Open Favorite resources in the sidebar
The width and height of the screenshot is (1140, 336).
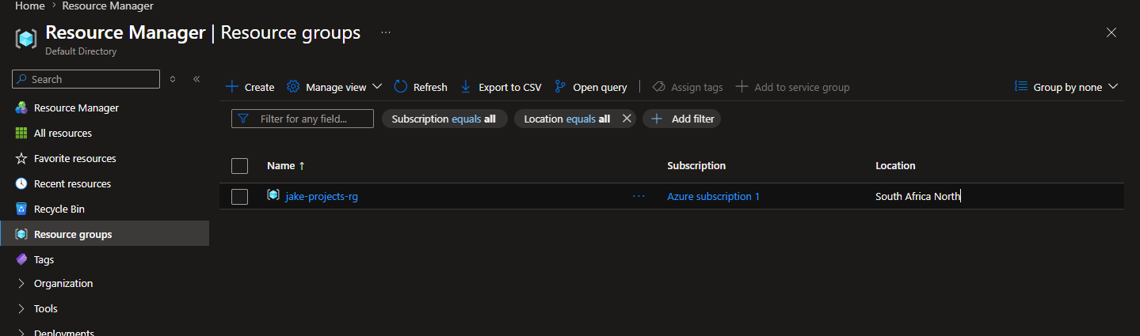pyautogui.click(x=74, y=158)
